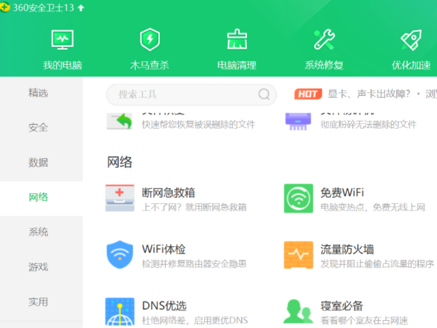
Task: Click text 检测并修复路由器安全隐患
Action: point(194,264)
